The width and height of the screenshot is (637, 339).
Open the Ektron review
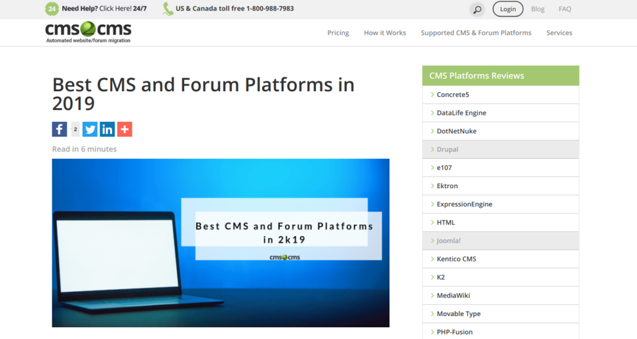[x=501, y=186]
